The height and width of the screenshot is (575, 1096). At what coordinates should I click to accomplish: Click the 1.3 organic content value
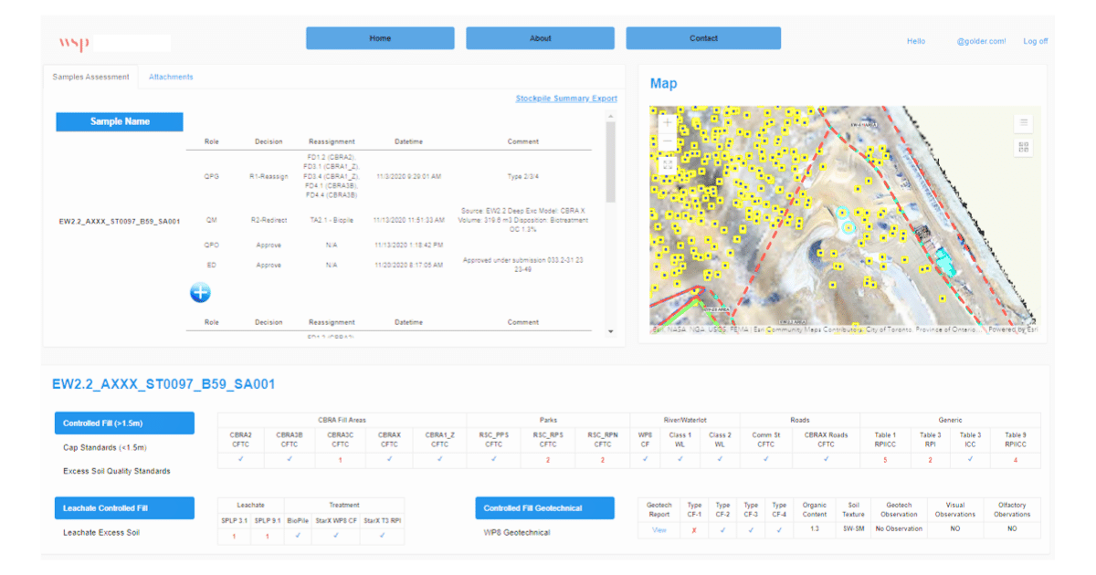pyautogui.click(x=814, y=529)
